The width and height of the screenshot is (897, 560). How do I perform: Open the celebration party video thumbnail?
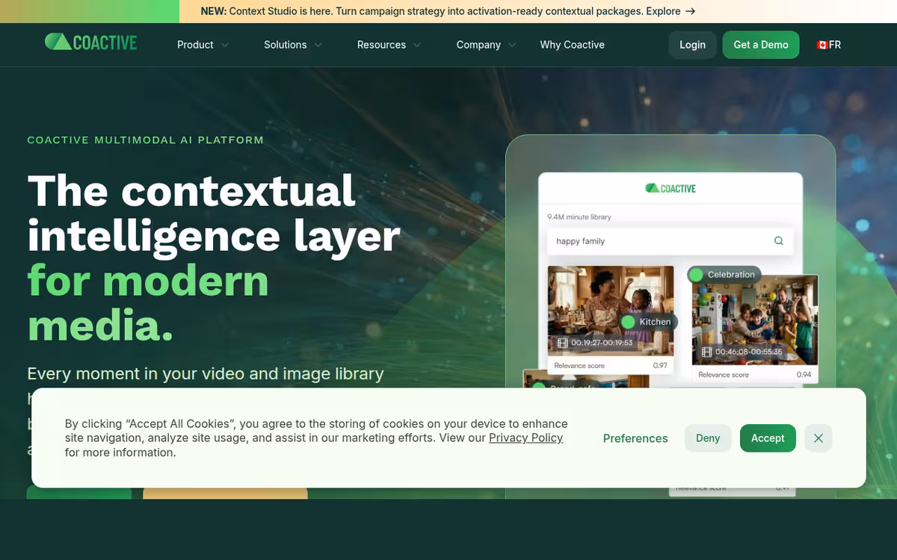pyautogui.click(x=755, y=320)
